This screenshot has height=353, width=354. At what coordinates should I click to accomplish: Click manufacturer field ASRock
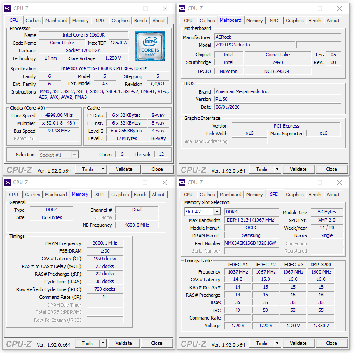point(278,37)
